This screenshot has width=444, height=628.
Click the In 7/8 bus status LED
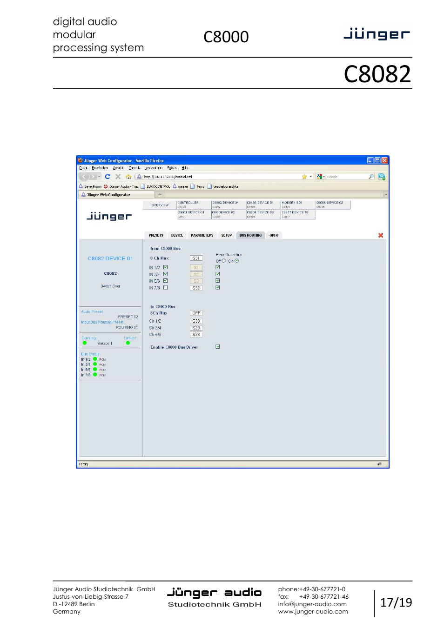click(x=95, y=375)
